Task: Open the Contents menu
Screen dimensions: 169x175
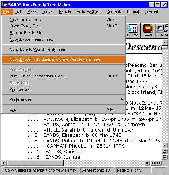Action: pyautogui.click(x=114, y=11)
